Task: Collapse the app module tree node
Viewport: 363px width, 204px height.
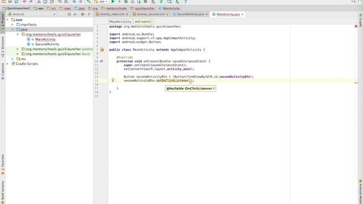Action: 7,20
